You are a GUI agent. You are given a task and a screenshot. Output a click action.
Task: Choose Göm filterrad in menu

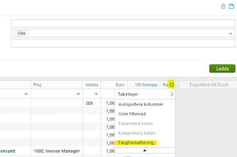coord(132,114)
